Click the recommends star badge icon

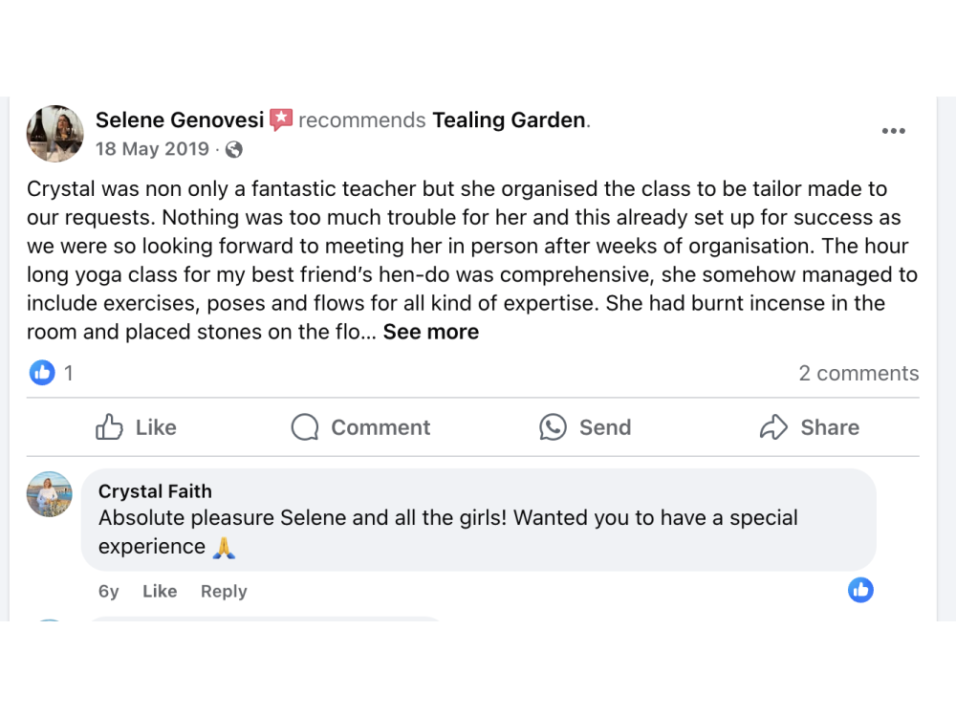(280, 120)
